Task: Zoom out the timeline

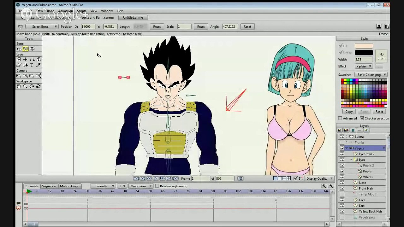Action: click(324, 186)
